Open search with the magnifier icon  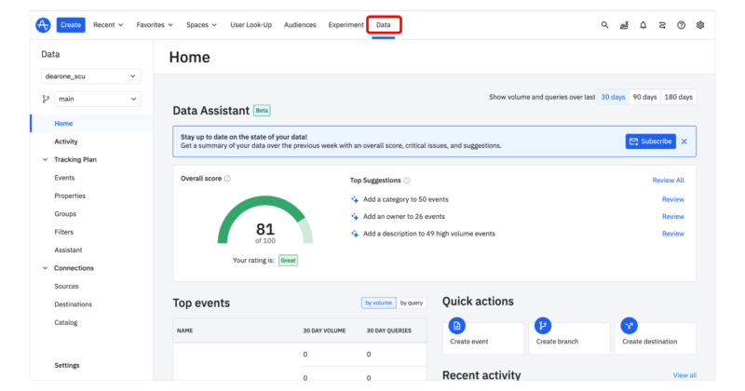pyautogui.click(x=604, y=25)
